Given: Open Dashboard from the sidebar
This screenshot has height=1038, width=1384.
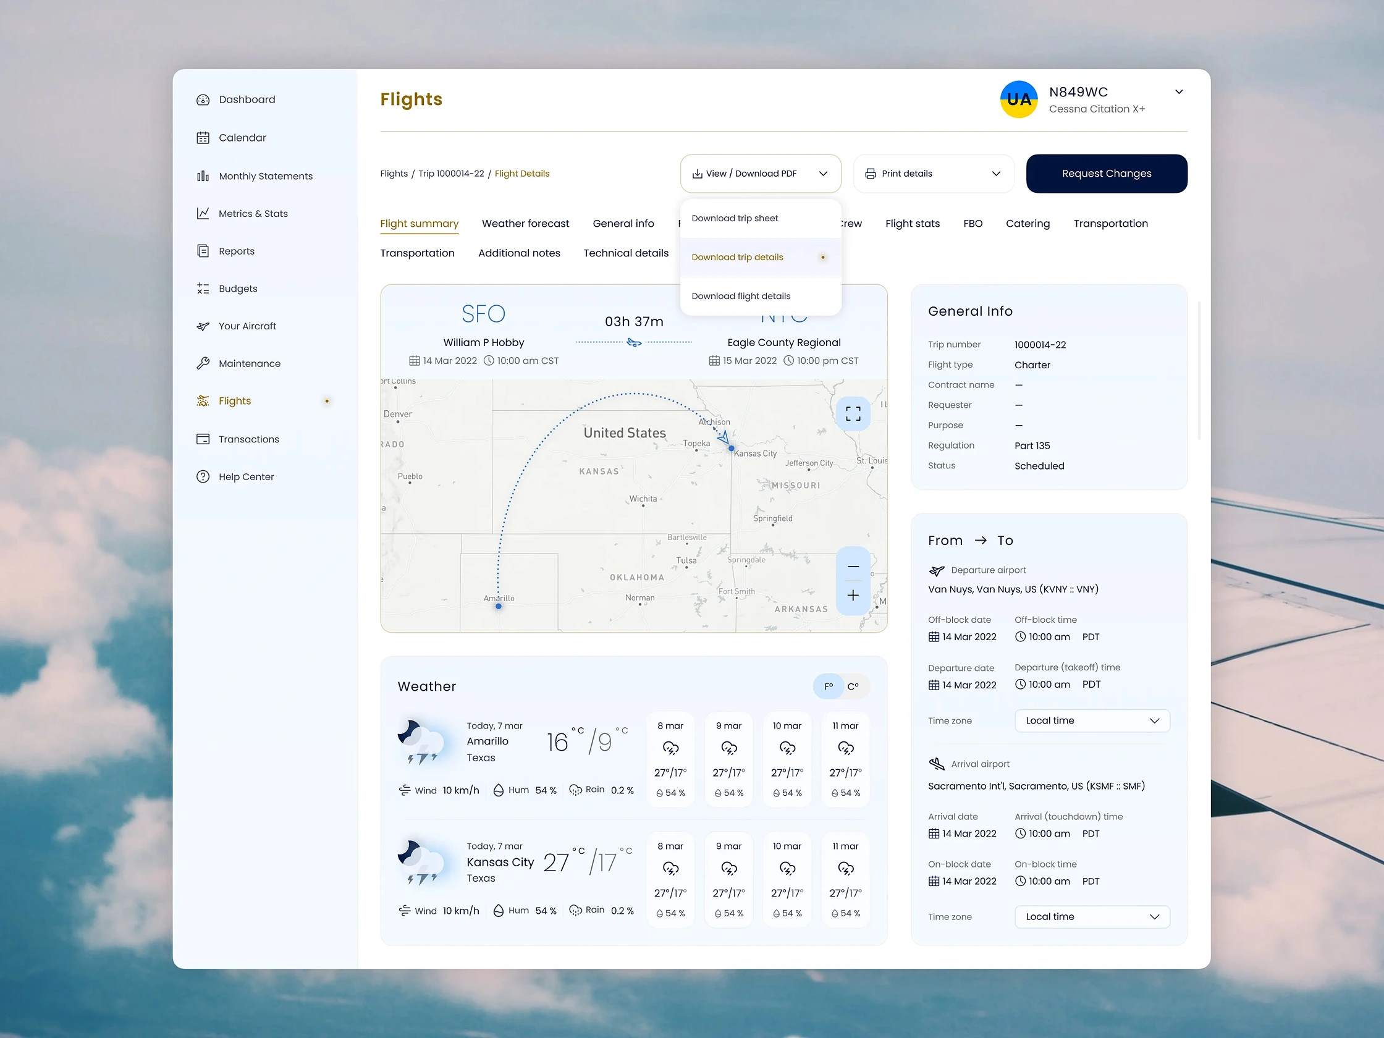Looking at the screenshot, I should click(x=247, y=99).
